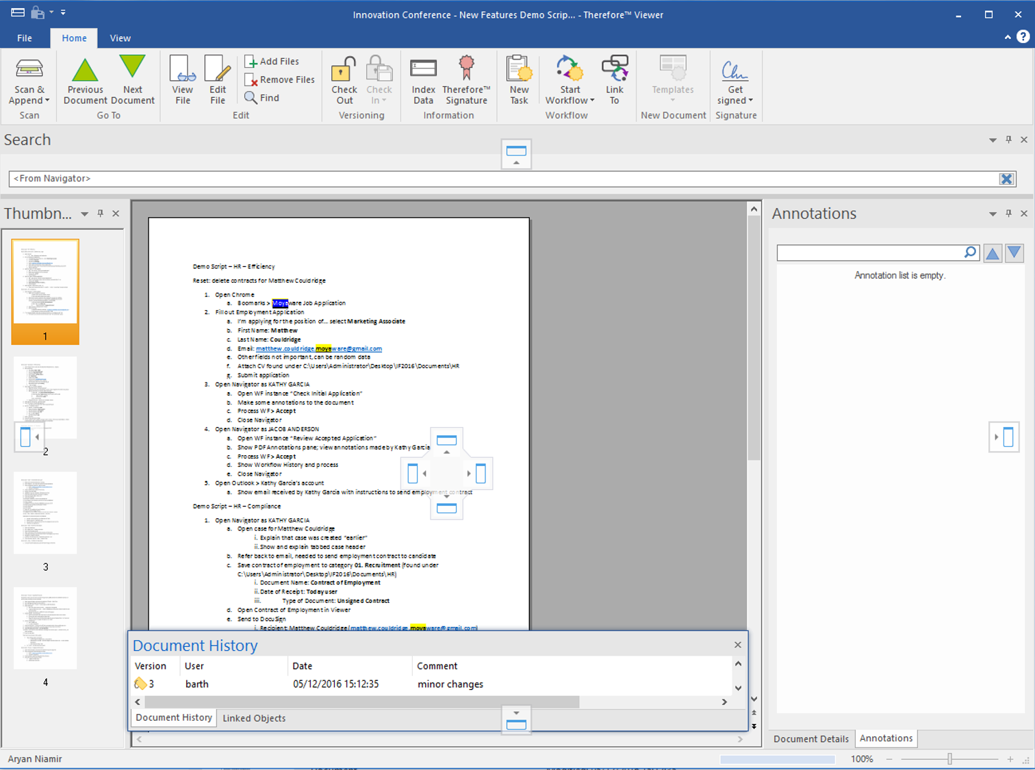This screenshot has height=770, width=1035.
Task: Click the 100% zoom level label
Action: (862, 759)
